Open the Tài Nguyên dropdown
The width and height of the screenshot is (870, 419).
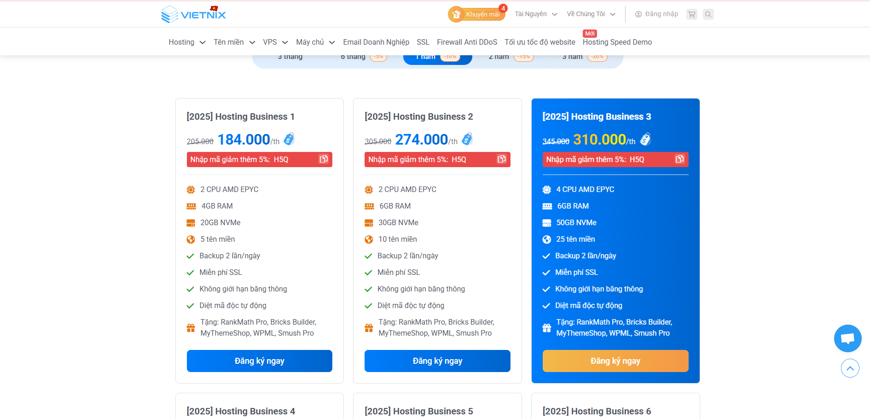536,14
